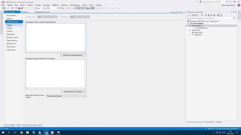The height and width of the screenshot is (135, 241).
Task: Toggle the preview selected items icon in Solution Explorer
Action: (221, 15)
